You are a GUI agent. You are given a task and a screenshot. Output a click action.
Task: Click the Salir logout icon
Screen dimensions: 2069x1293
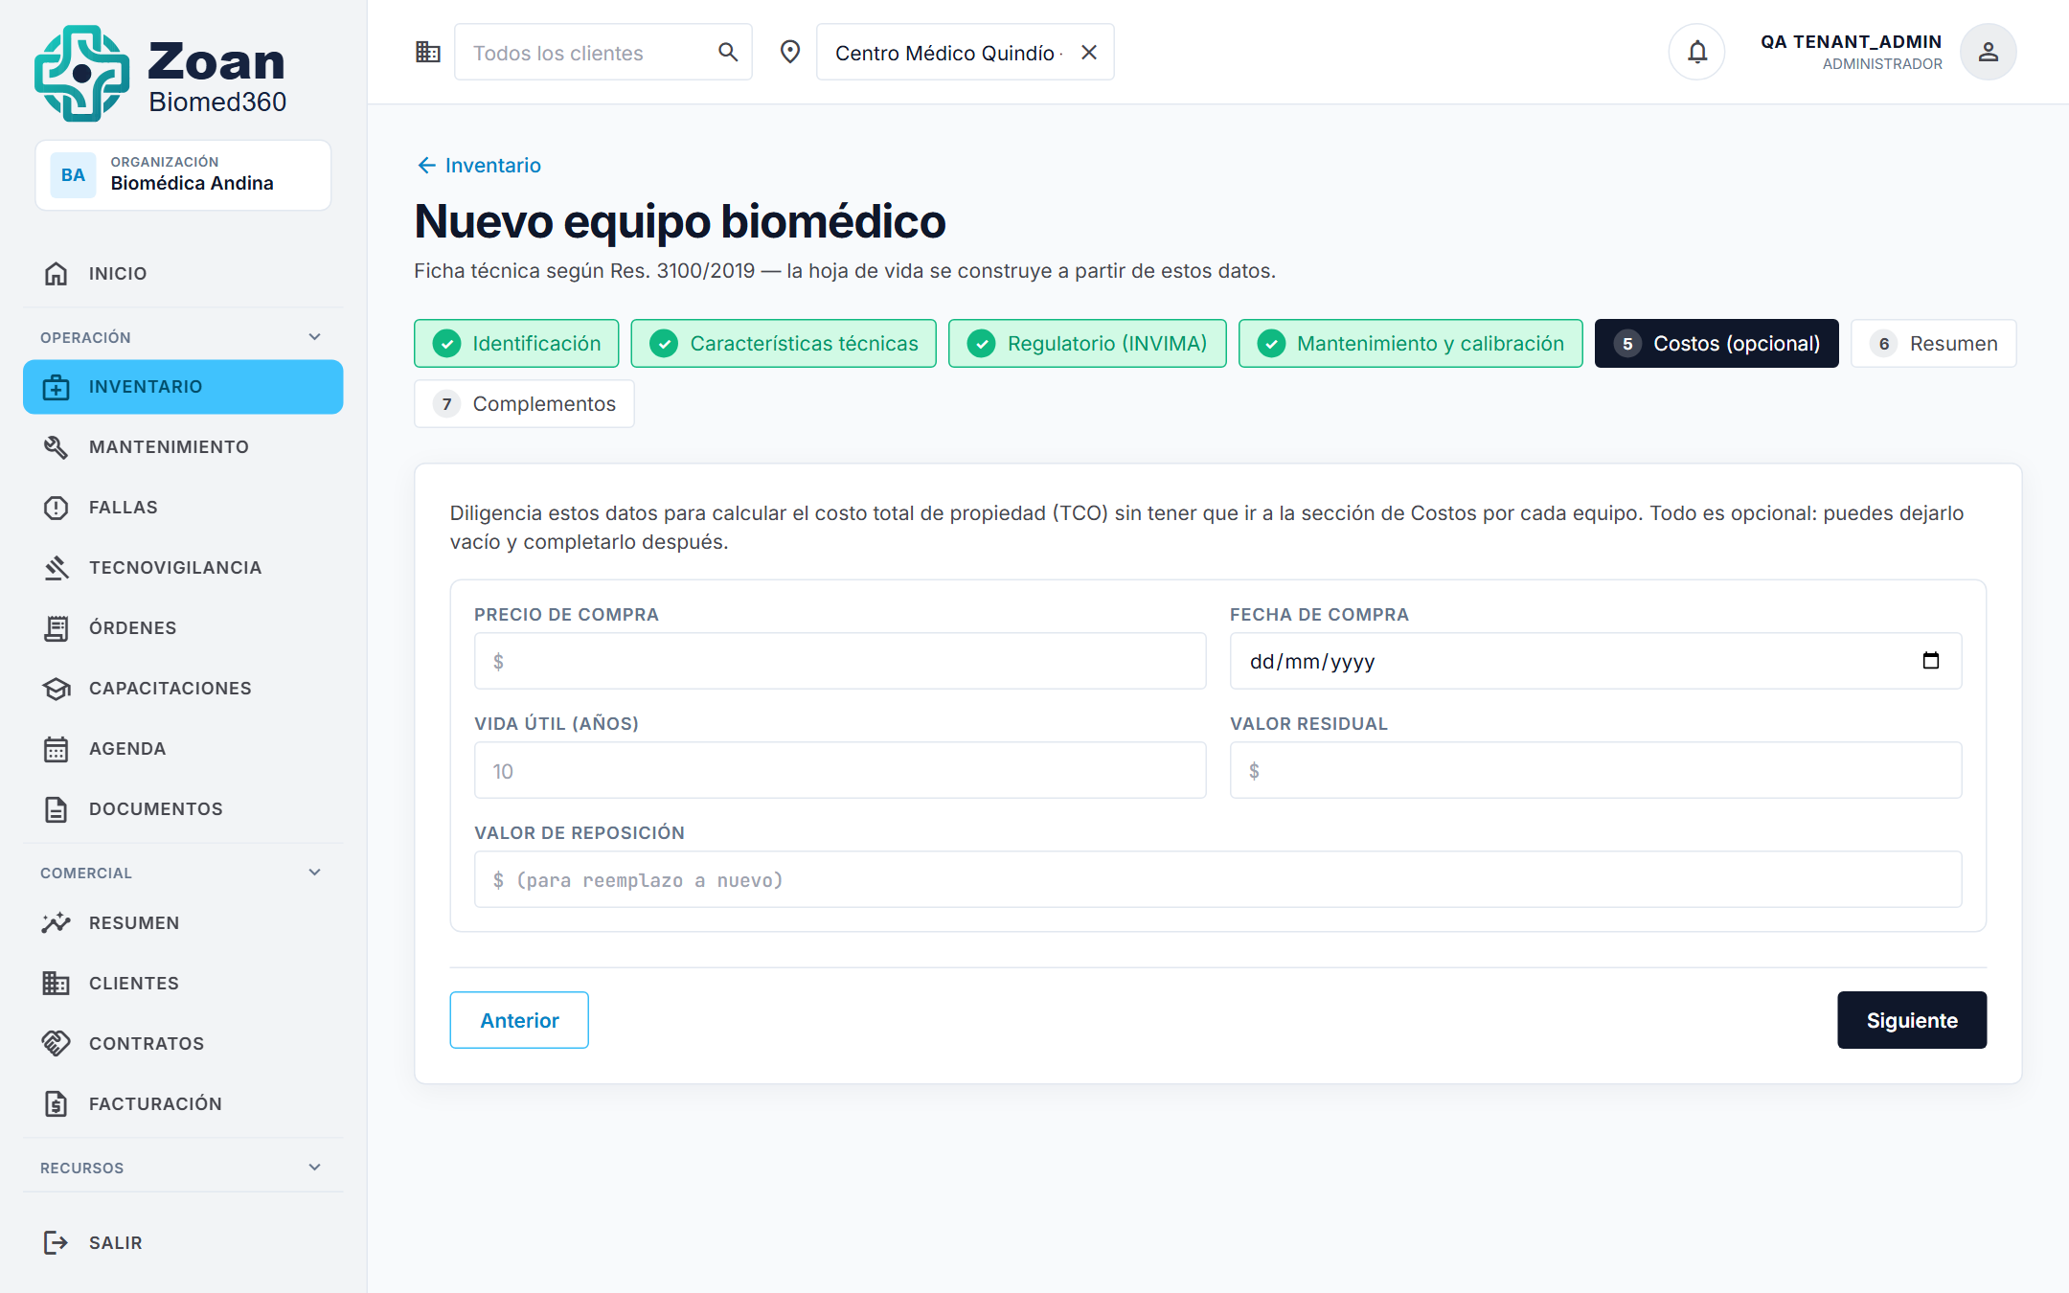57,1243
